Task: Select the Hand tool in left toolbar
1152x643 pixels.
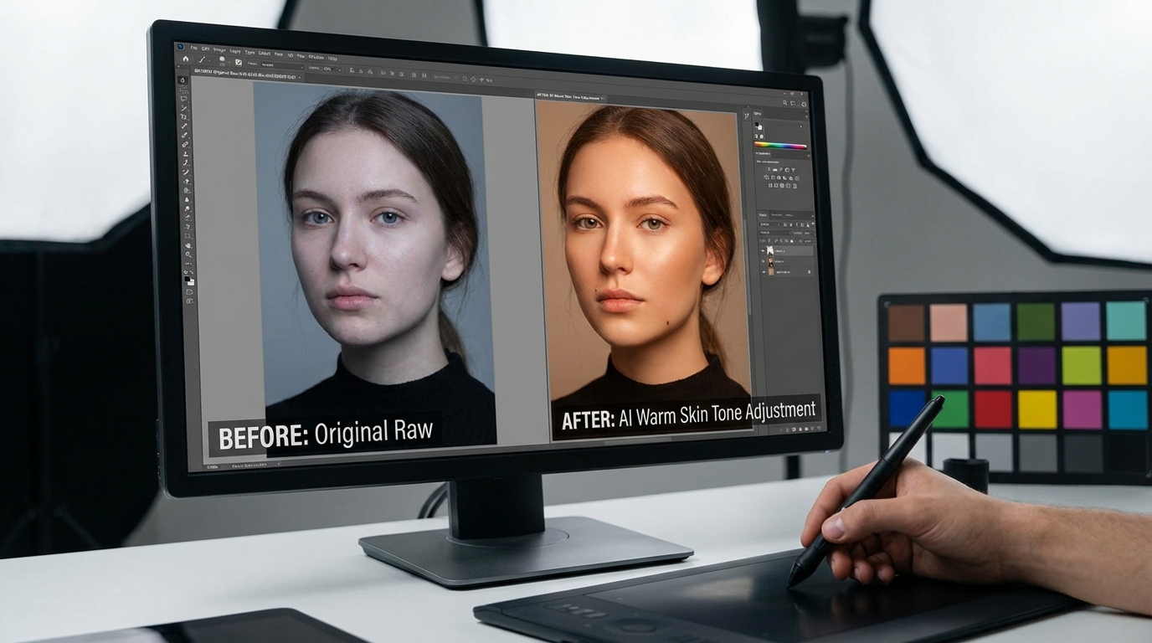Action: [x=188, y=244]
